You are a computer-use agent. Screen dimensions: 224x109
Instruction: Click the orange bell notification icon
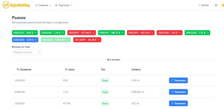coord(223,5)
